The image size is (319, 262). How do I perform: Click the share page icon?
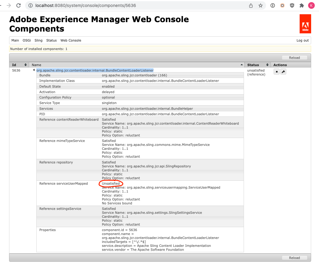click(251, 5)
